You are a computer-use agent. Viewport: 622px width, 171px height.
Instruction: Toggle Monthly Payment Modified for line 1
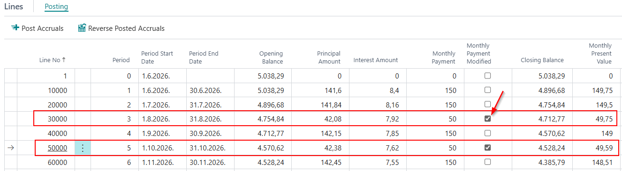point(488,76)
